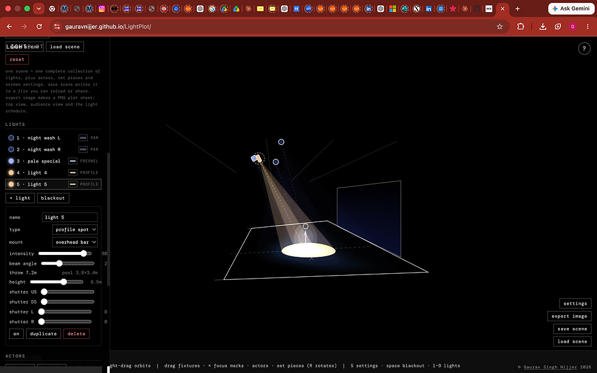Adjust the intensity slider
597x373 pixels.
point(65,254)
